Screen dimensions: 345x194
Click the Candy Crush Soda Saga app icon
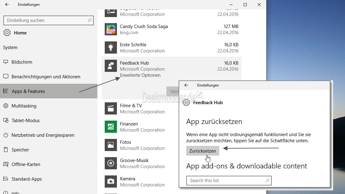pyautogui.click(x=111, y=29)
